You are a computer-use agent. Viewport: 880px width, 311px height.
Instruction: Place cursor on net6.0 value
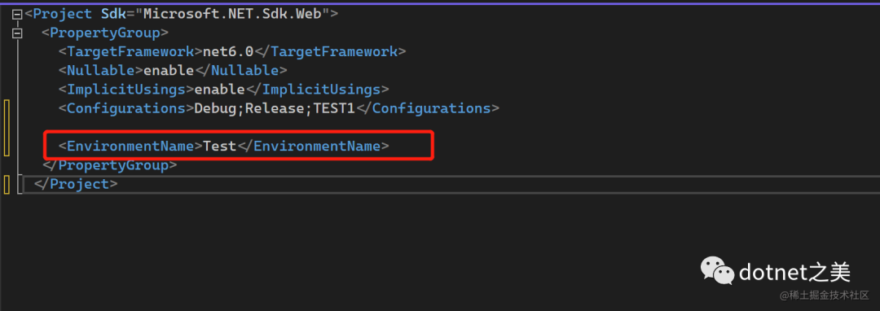228,51
